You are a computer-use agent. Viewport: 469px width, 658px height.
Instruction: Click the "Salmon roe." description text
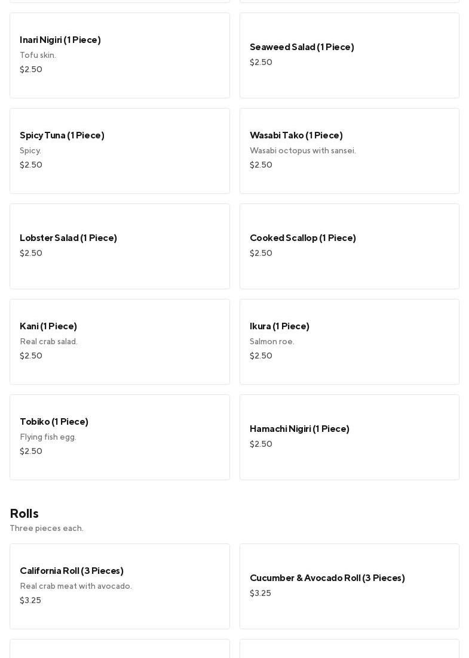pos(272,342)
